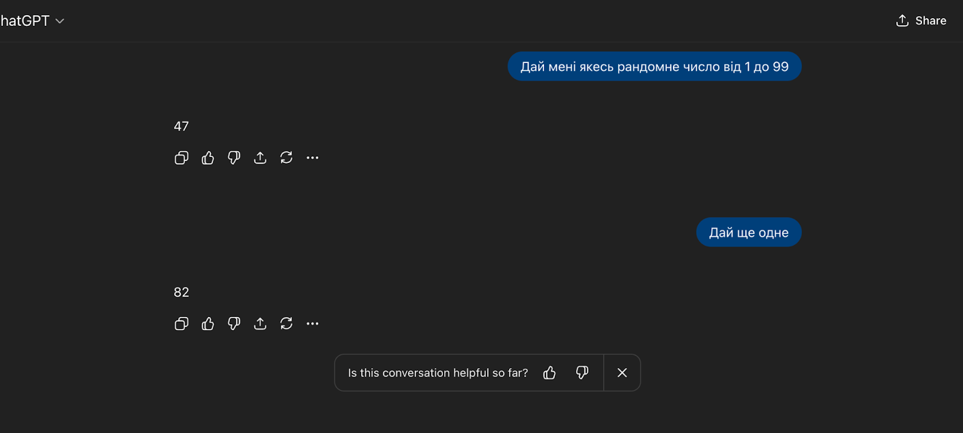Screen dimensions: 963x433
Task: Copy the "47" response
Action: tap(181, 158)
